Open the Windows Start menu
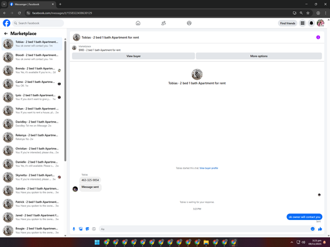 point(97,242)
